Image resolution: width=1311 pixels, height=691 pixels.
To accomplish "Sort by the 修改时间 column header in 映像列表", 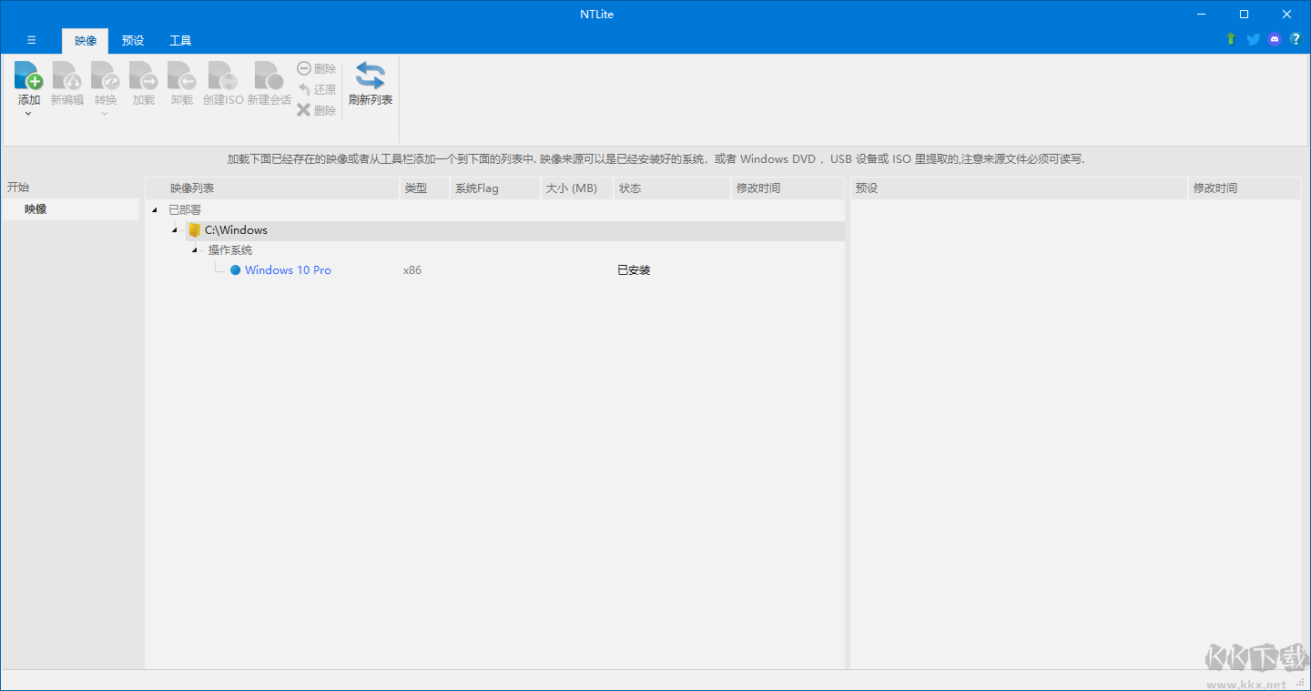I will [x=757, y=188].
